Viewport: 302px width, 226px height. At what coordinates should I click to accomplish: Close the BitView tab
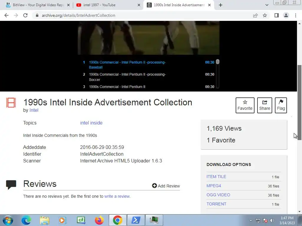click(68, 5)
